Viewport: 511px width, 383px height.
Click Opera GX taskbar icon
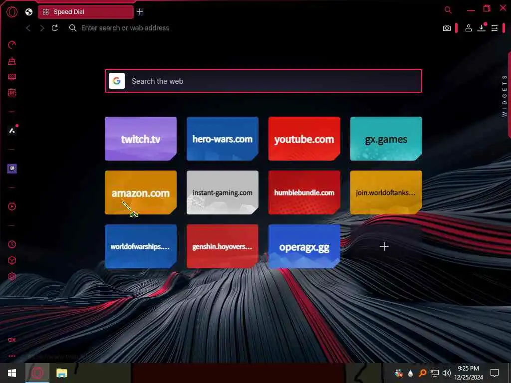[x=37, y=373]
